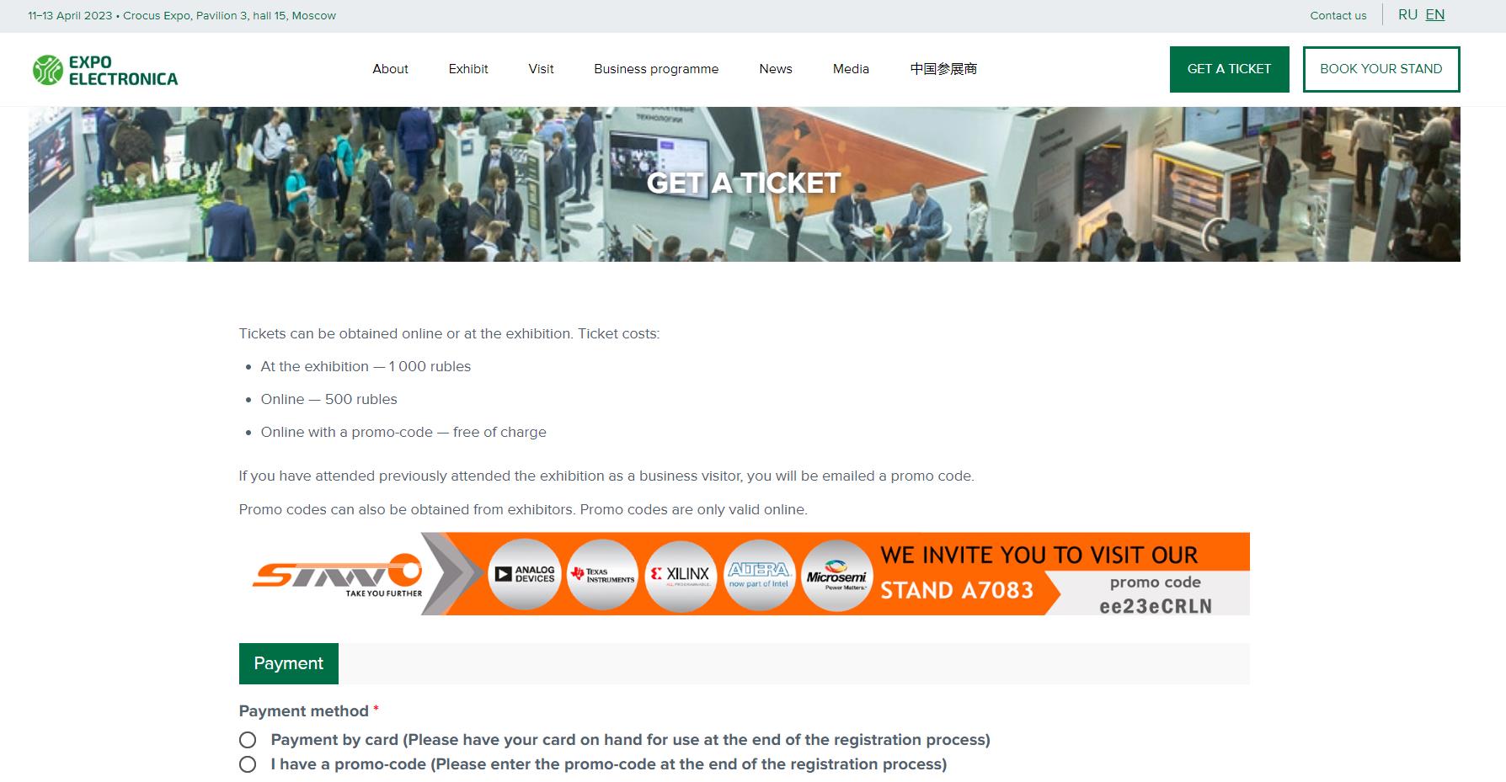Open the About menu
This screenshot has height=782, width=1506.
(x=390, y=69)
